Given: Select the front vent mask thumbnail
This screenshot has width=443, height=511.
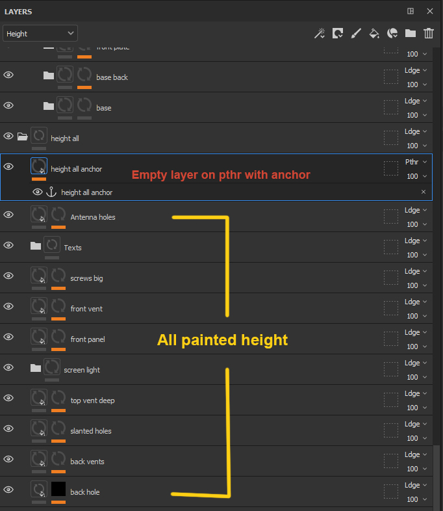Looking at the screenshot, I should tap(58, 306).
